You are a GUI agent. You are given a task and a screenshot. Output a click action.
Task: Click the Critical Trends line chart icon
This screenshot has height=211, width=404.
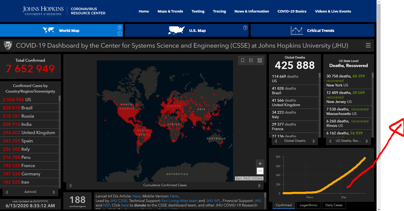[x=297, y=31]
